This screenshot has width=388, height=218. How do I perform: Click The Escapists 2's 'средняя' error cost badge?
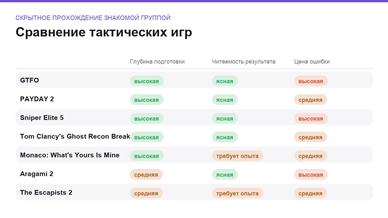tap(311, 193)
